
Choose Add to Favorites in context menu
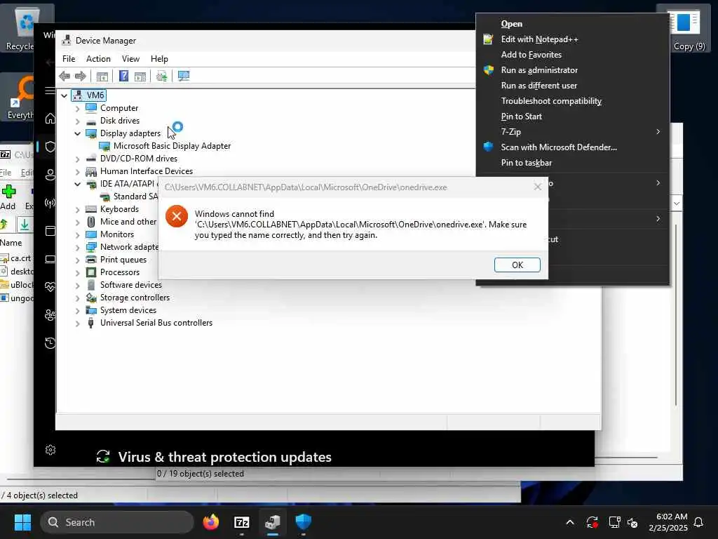572,55
